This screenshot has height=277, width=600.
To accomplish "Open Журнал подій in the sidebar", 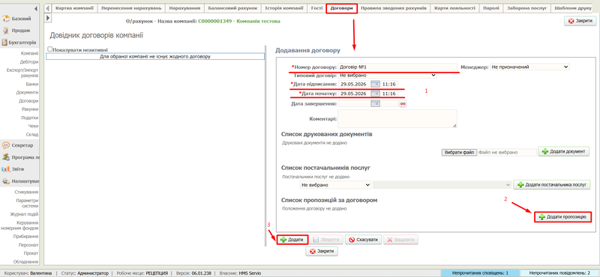I will [x=24, y=214].
